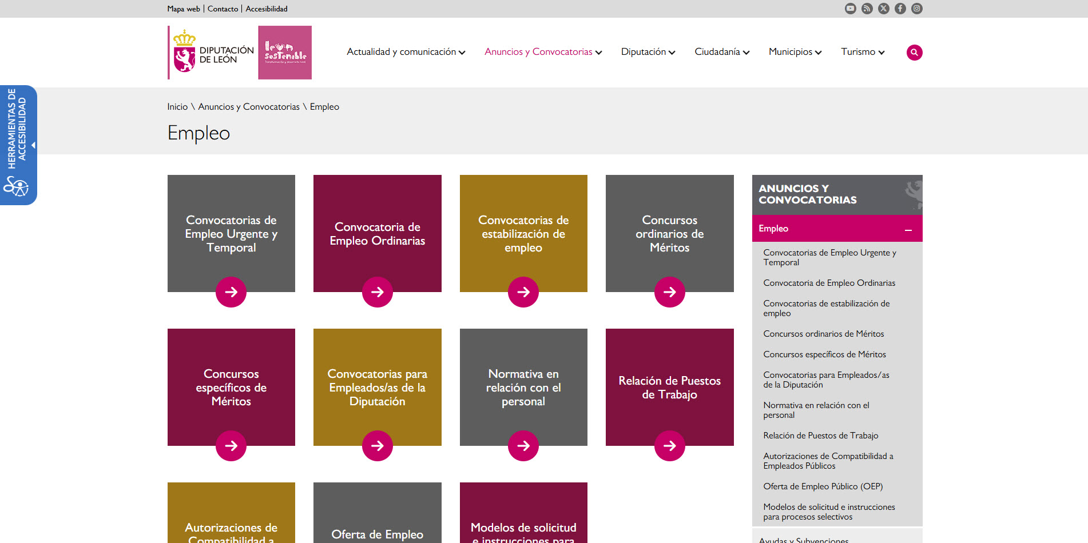
Task: Open the Instagram profile icon
Action: pos(916,9)
